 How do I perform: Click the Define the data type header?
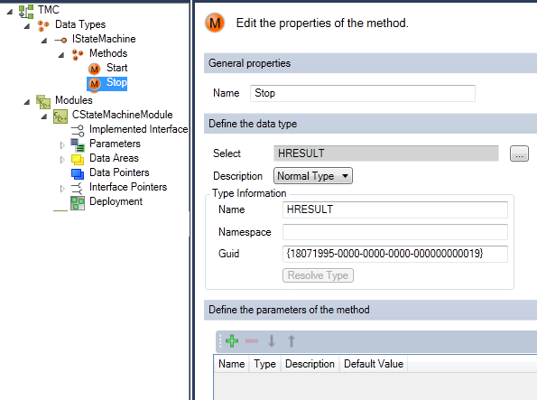pos(370,124)
